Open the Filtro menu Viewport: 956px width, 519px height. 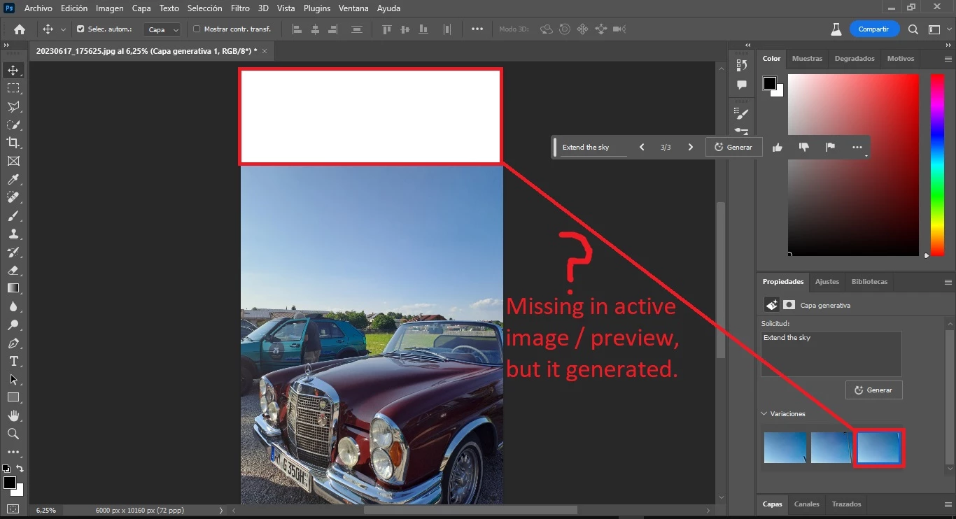coord(240,8)
